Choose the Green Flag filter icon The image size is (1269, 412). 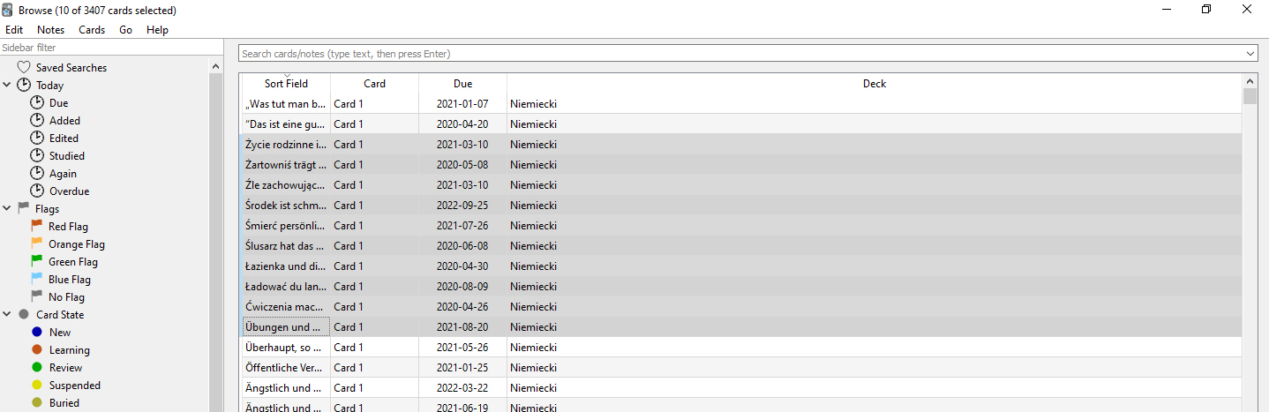pos(36,261)
